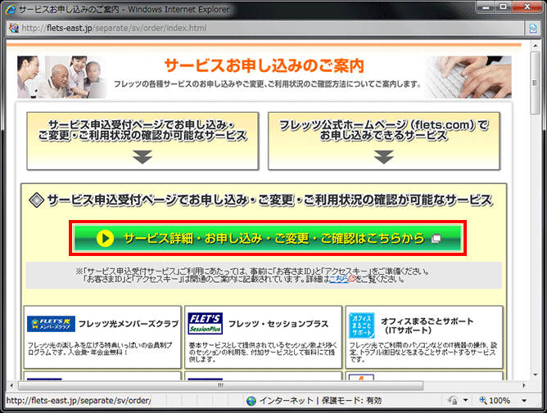Click the サービスお申し込みのご案内 page heading
The height and width of the screenshot is (413, 547).
point(264,65)
